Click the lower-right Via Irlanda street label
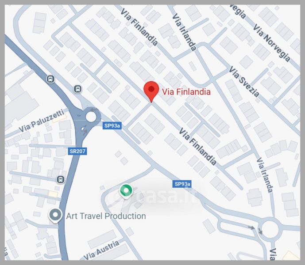The image size is (305, 265). [265, 175]
